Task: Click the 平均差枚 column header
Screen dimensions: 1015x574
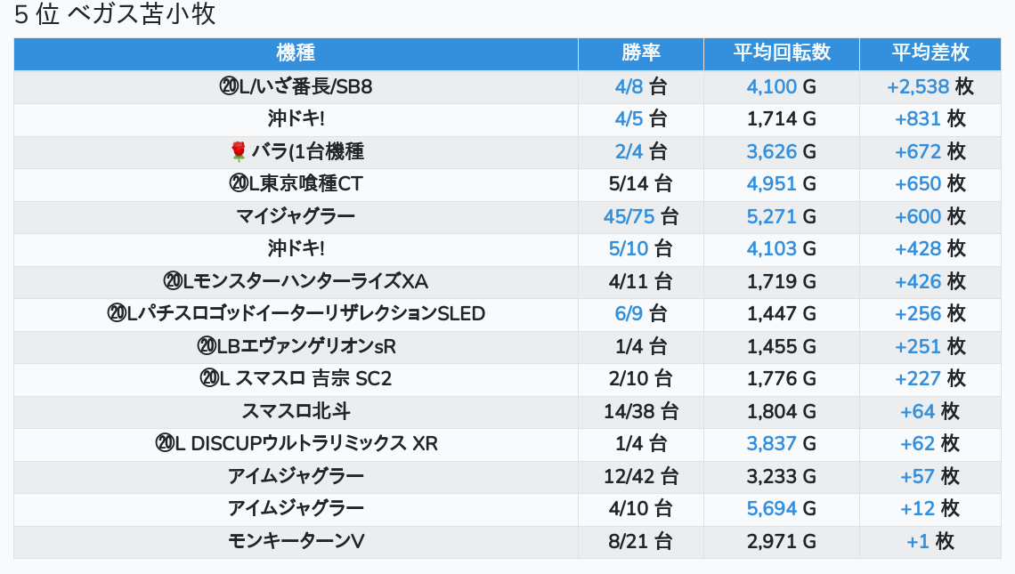Action: click(x=930, y=53)
